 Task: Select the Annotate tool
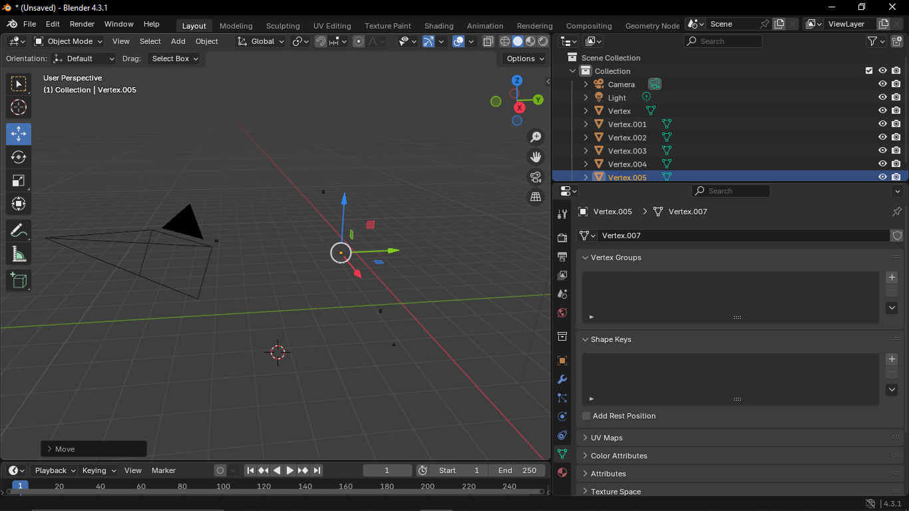tap(19, 231)
